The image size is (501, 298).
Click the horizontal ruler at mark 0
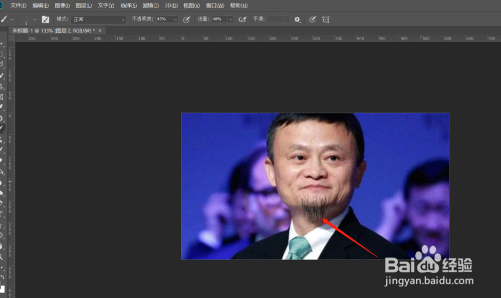(x=183, y=38)
